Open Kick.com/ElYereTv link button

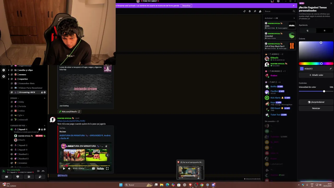tap(69, 111)
